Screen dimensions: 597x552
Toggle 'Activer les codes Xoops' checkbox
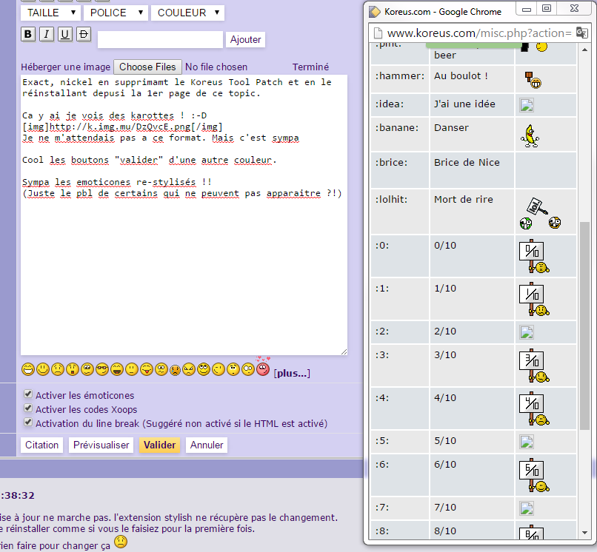coord(28,408)
